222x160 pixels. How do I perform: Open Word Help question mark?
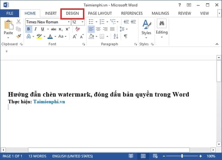(179, 5)
